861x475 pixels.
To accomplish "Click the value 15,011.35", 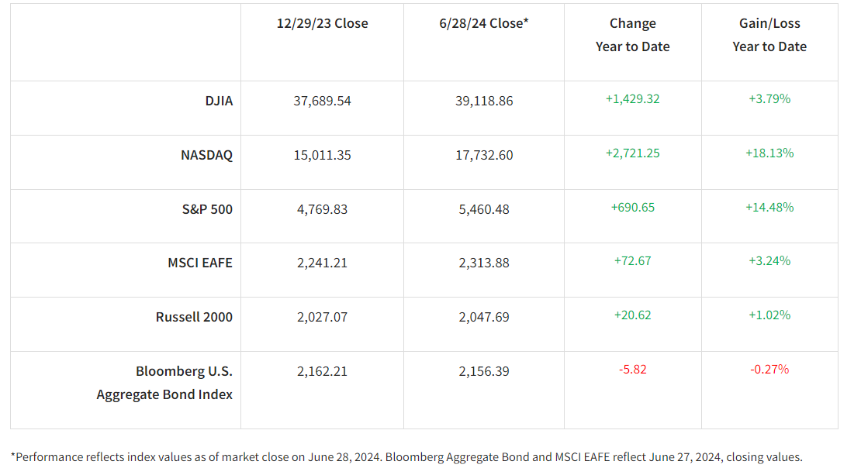I will (x=323, y=155).
